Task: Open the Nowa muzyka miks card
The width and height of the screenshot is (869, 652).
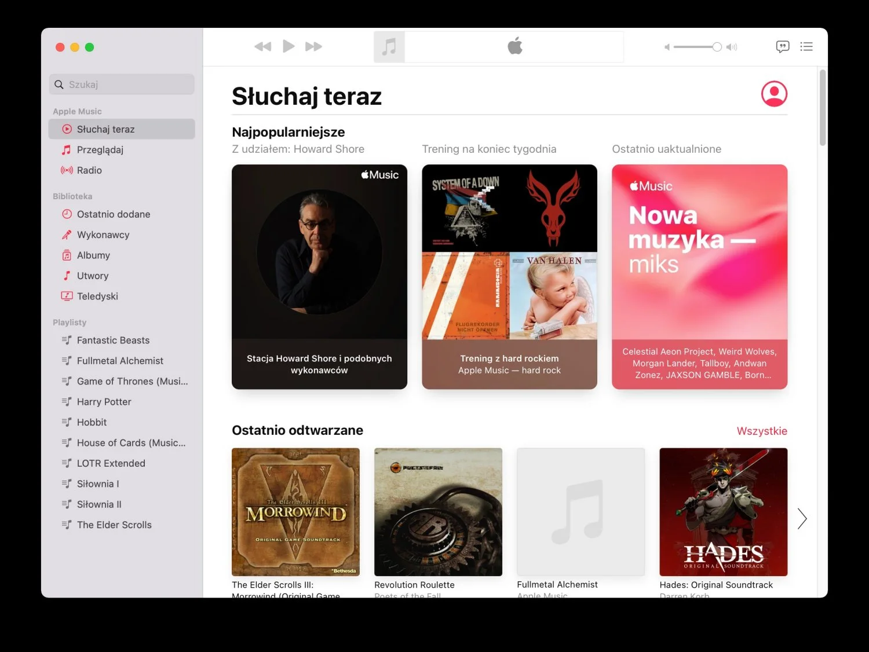Action: tap(699, 277)
